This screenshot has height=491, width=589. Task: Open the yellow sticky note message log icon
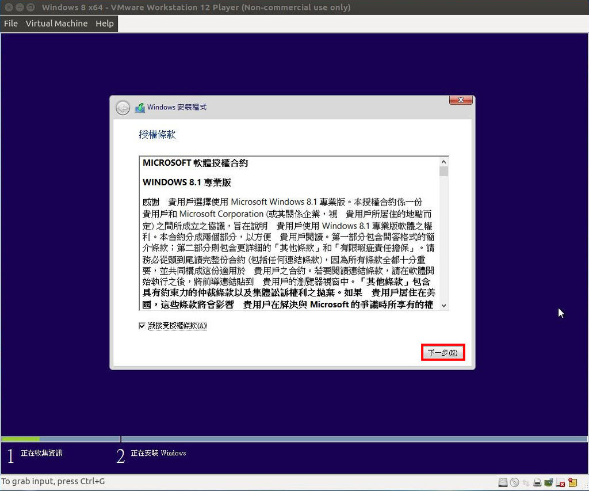[572, 482]
